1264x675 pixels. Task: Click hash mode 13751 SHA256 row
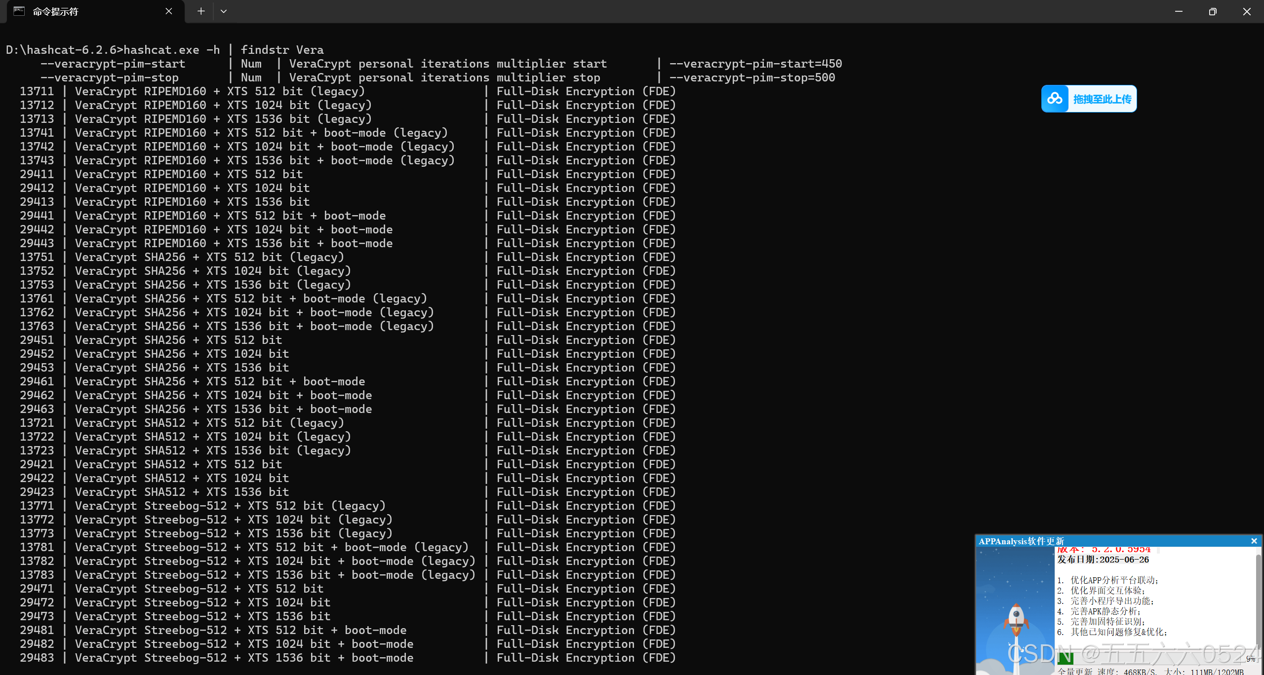click(x=348, y=257)
